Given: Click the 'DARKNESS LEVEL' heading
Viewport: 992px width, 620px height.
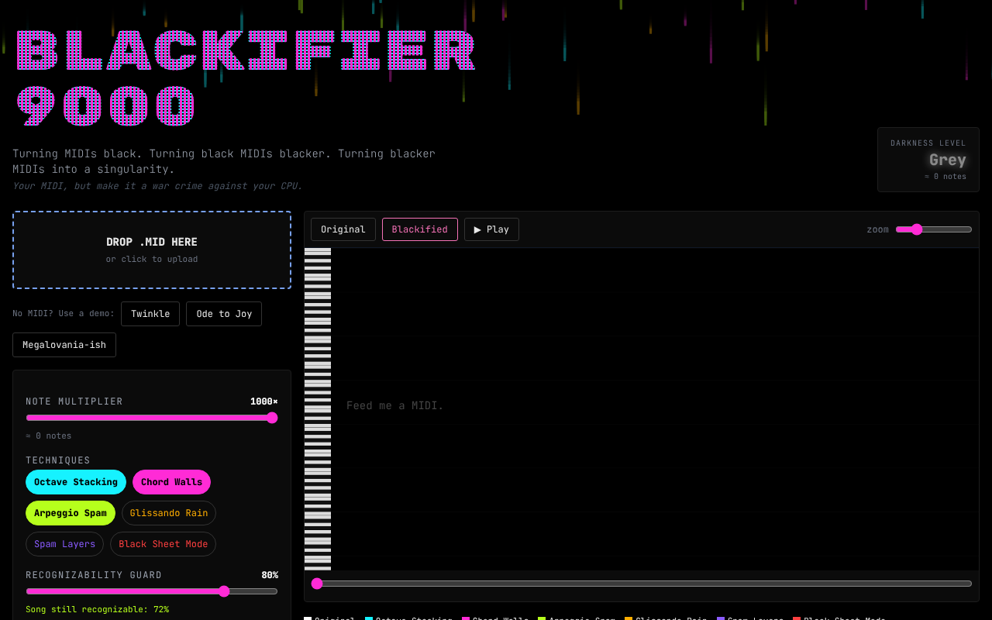Looking at the screenshot, I should pos(928,143).
